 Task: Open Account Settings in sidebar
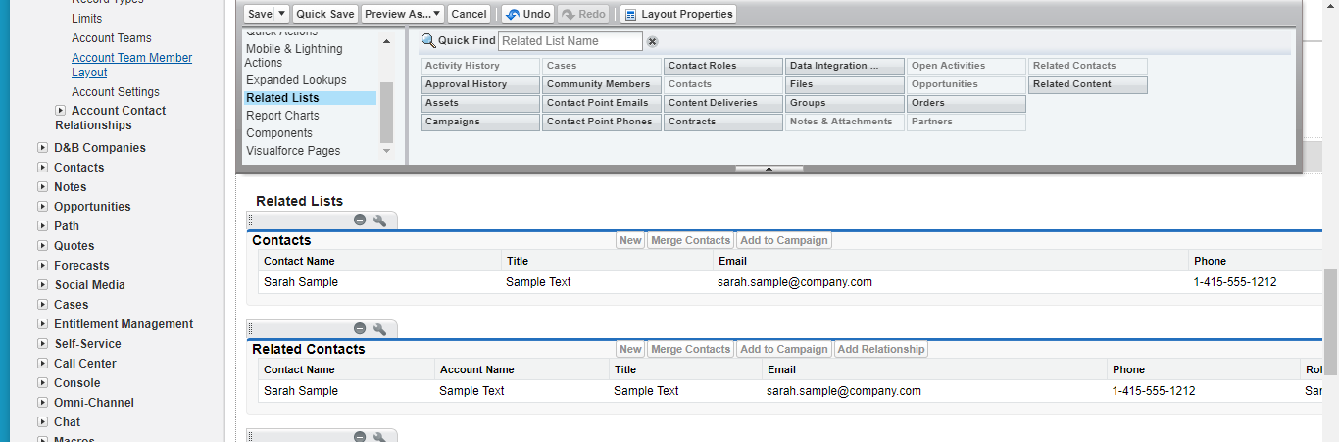coord(116,92)
